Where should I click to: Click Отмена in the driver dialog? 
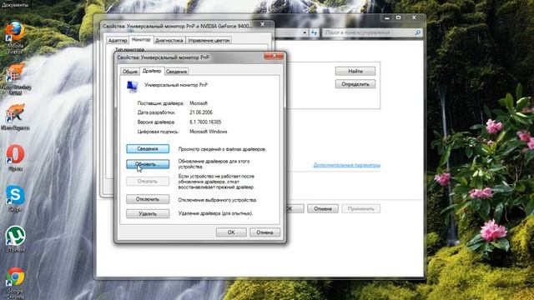(265, 232)
